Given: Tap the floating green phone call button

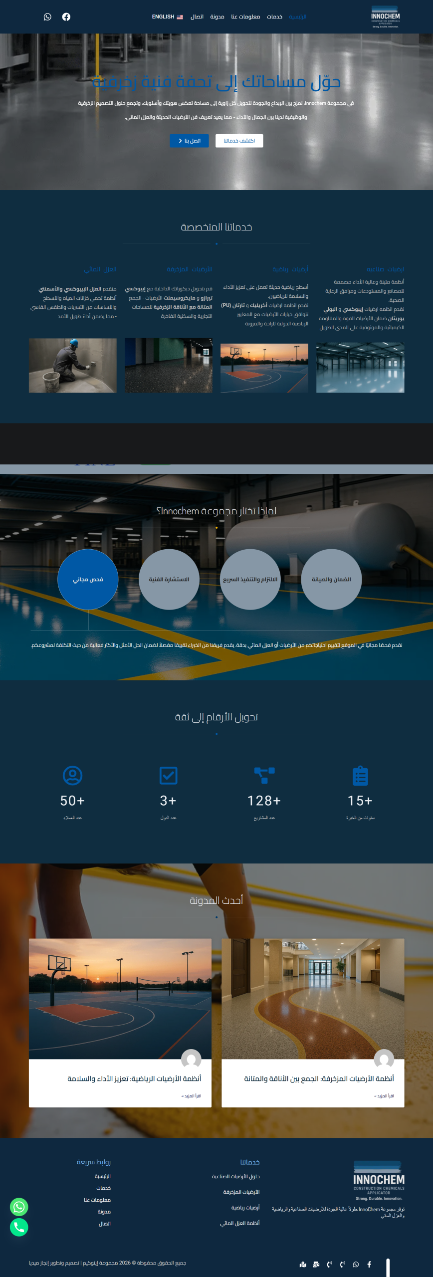Looking at the screenshot, I should pos(19,1227).
